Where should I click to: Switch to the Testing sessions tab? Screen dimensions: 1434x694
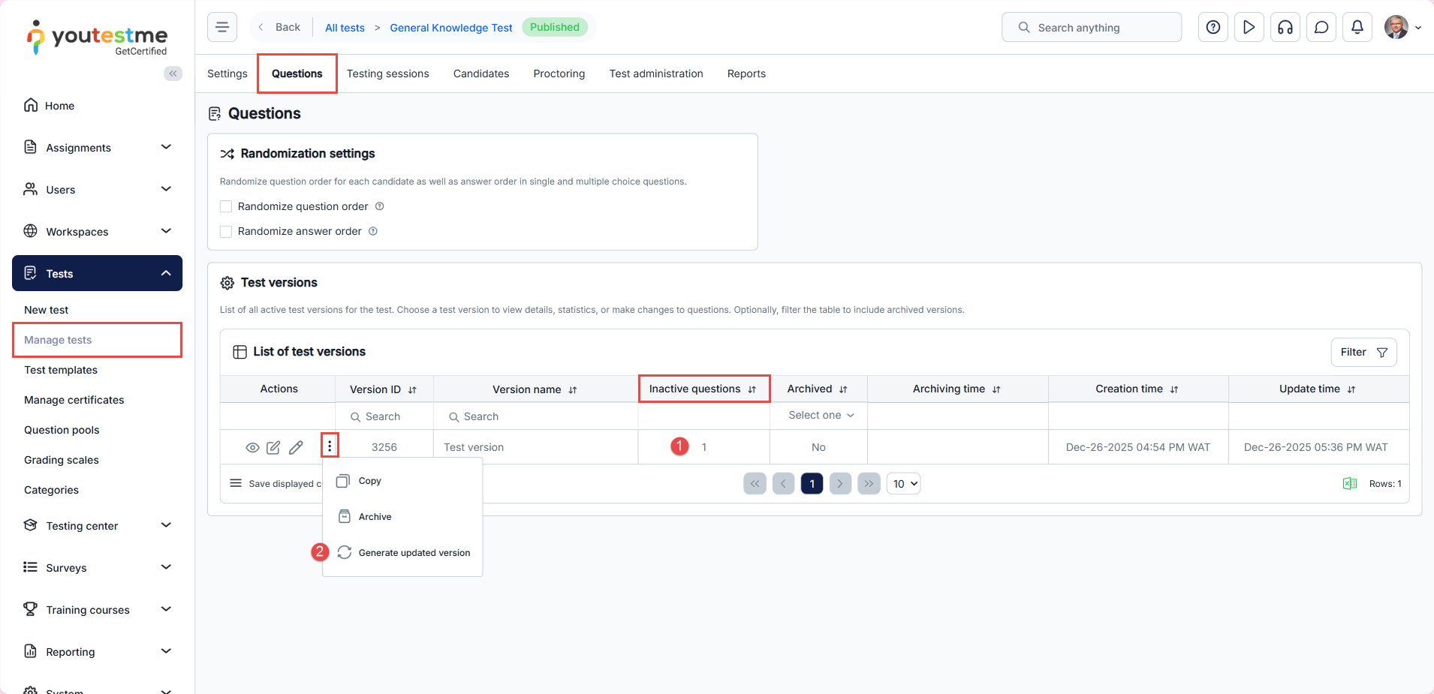[x=387, y=74]
